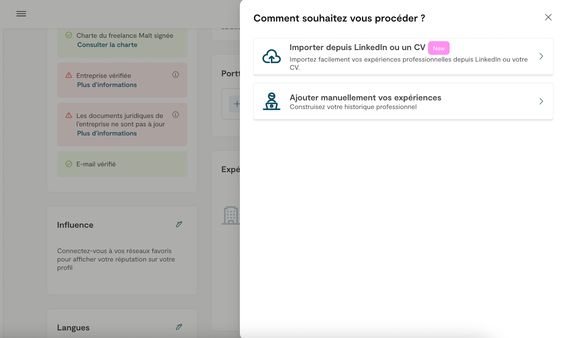
Task: Click the warning triangle next to Entreprise vérifiée
Action: [x=69, y=75]
